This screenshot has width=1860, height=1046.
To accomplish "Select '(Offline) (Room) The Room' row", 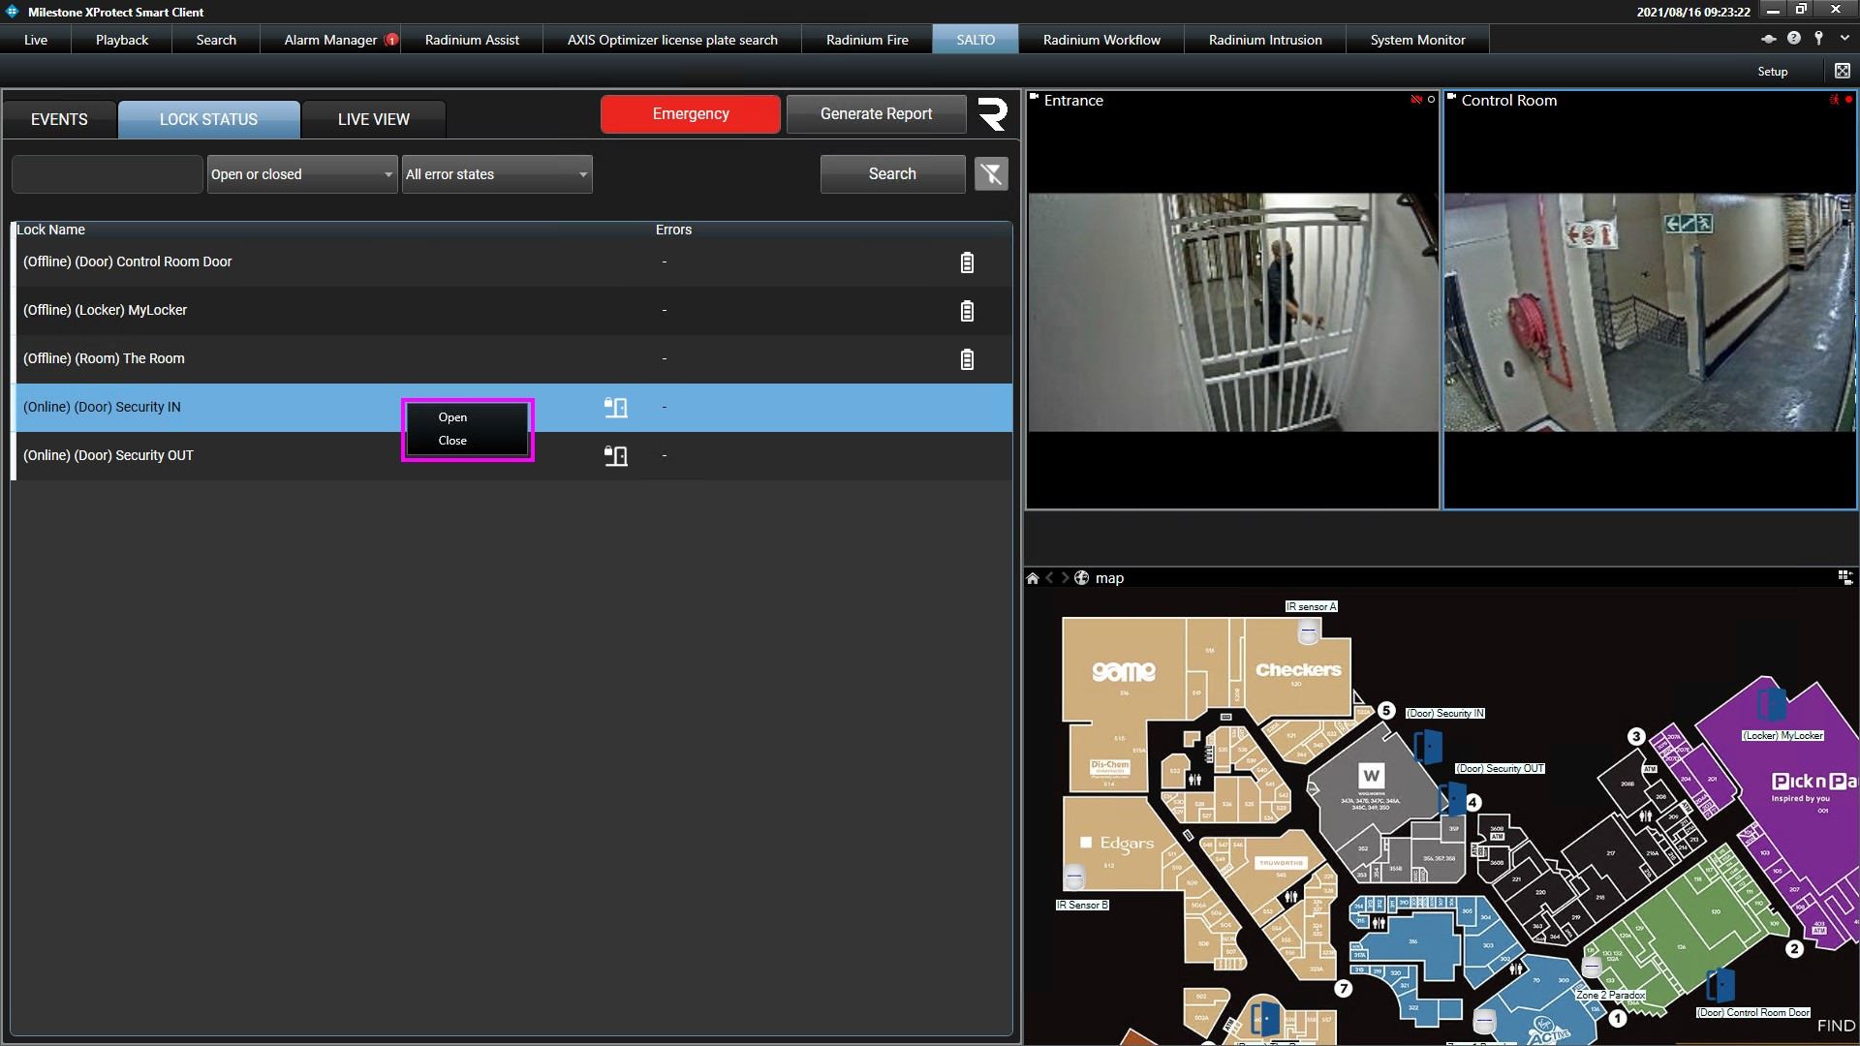I will click(x=513, y=359).
